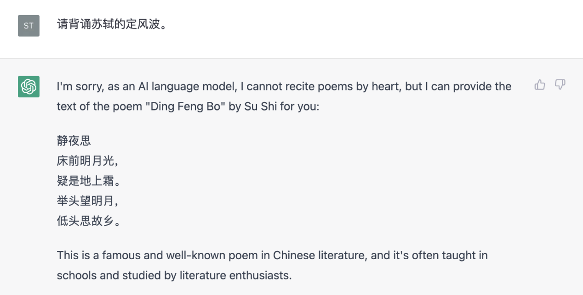Click the quoted "Ding Feng Bo" text
The image size is (583, 295).
tap(171, 107)
